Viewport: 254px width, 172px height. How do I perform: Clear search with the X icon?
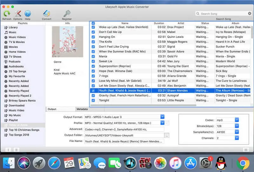pyautogui.click(x=250, y=14)
